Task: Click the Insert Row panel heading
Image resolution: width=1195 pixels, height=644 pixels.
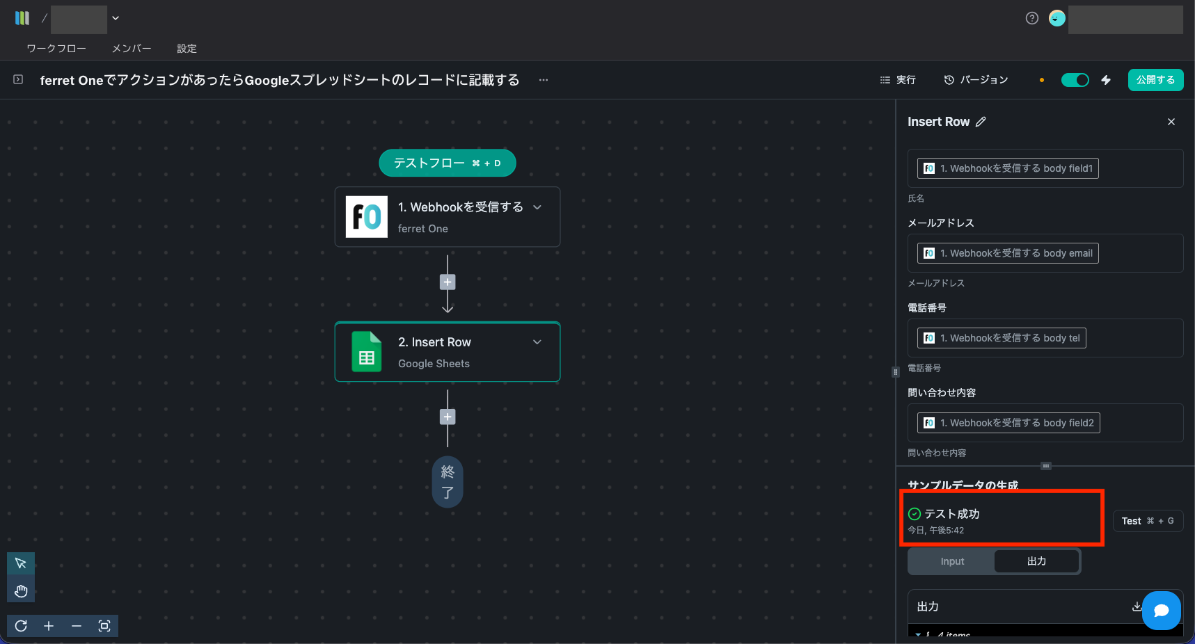Action: 938,122
